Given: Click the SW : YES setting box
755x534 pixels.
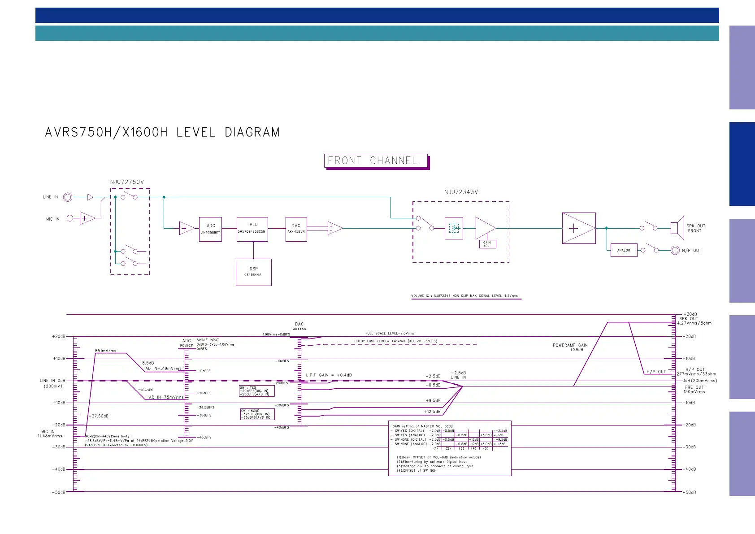Looking at the screenshot, I should pos(257,391).
